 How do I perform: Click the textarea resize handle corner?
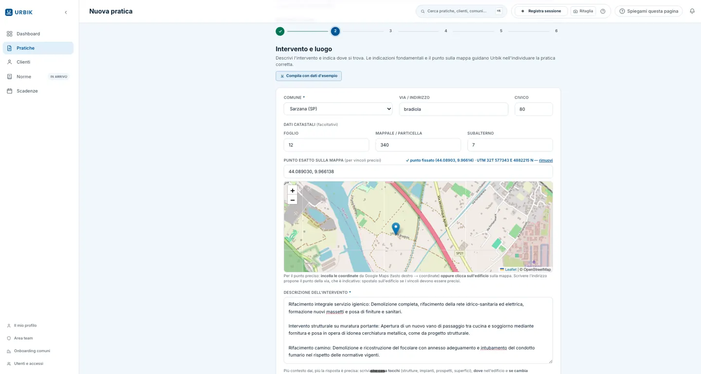click(551, 361)
